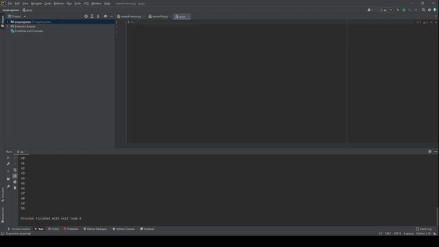
Task: Open the Navigate menu
Action: 36,3
